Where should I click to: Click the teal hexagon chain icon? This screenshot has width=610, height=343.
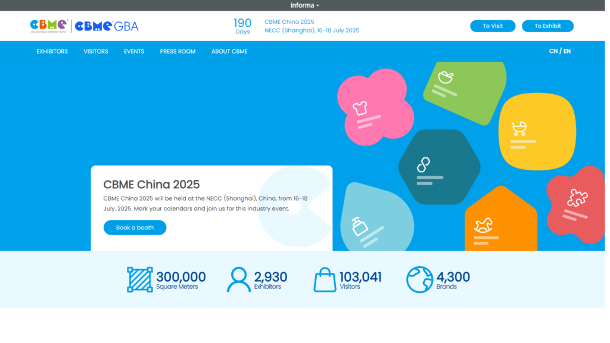(424, 164)
